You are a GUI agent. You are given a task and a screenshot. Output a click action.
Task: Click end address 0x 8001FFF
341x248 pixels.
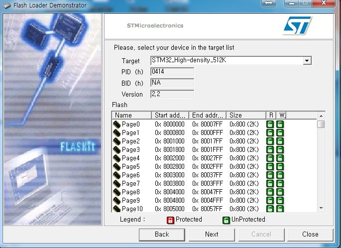pos(208,150)
